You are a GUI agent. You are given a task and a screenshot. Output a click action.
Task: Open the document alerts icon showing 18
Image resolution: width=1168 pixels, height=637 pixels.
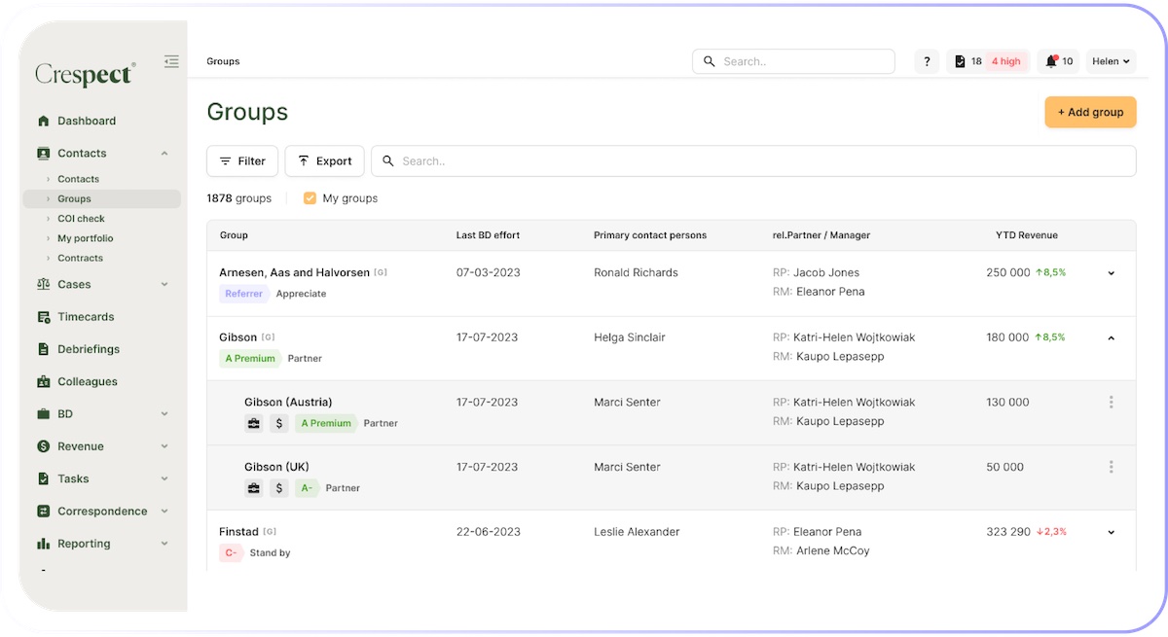tap(960, 61)
